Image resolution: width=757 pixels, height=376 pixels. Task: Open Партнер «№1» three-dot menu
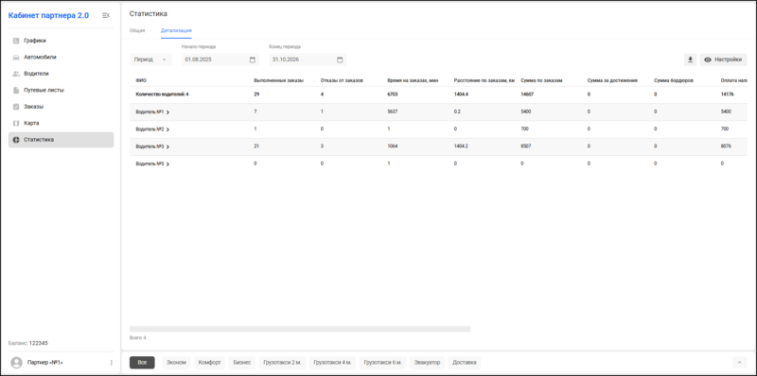point(112,363)
